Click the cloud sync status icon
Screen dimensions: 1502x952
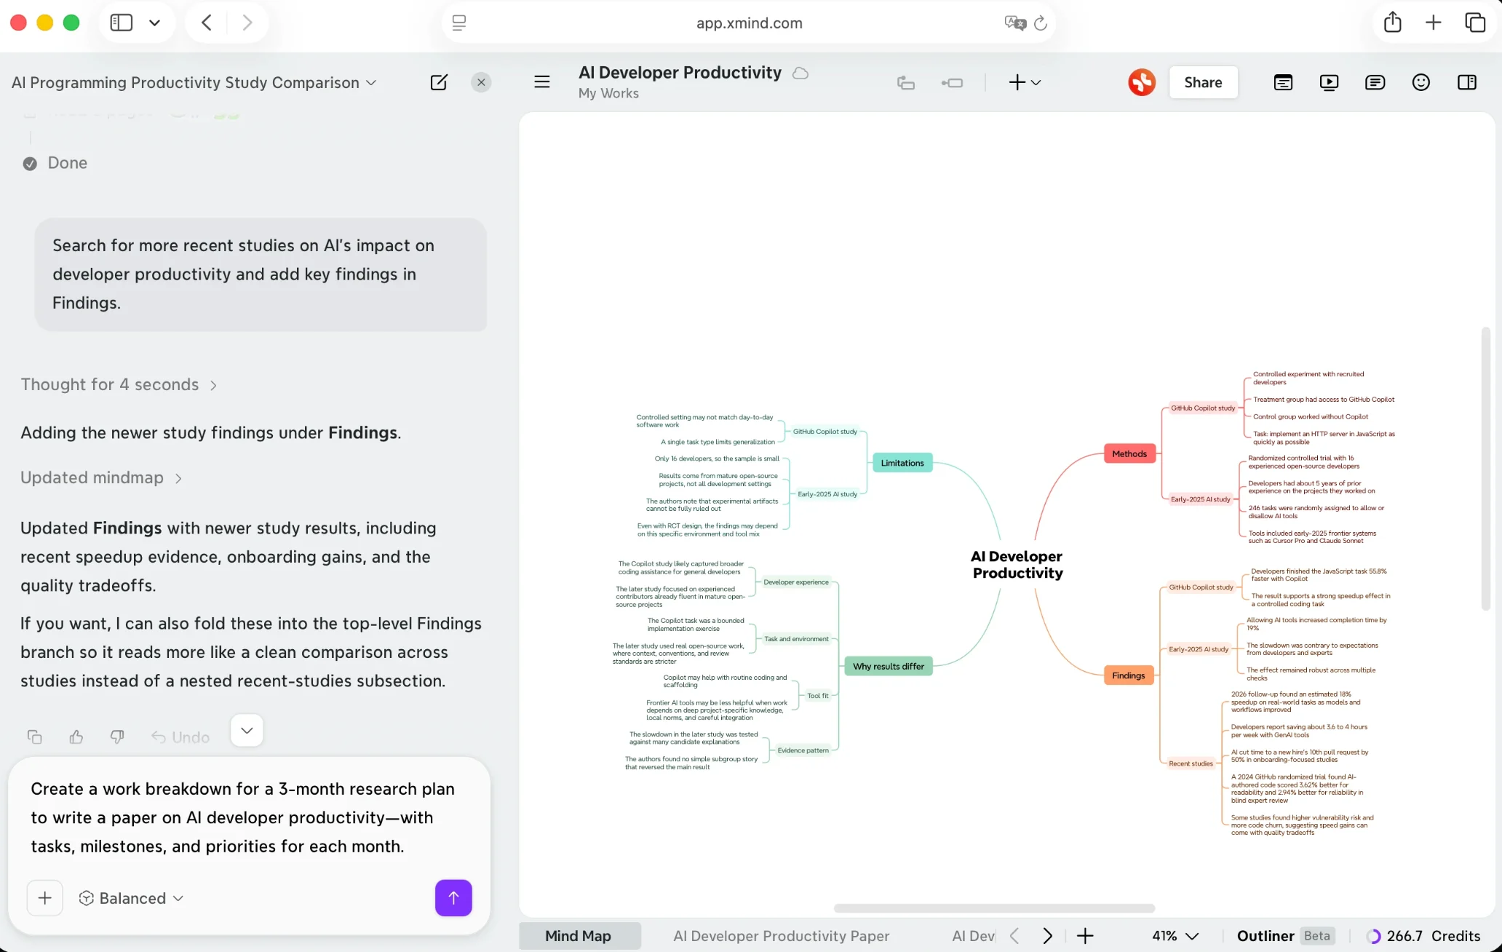click(x=800, y=73)
